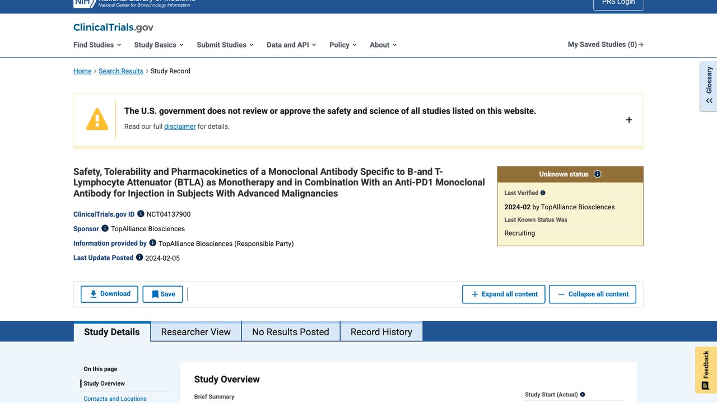
Task: Go to Search Results breadcrumb link
Action: coord(121,71)
